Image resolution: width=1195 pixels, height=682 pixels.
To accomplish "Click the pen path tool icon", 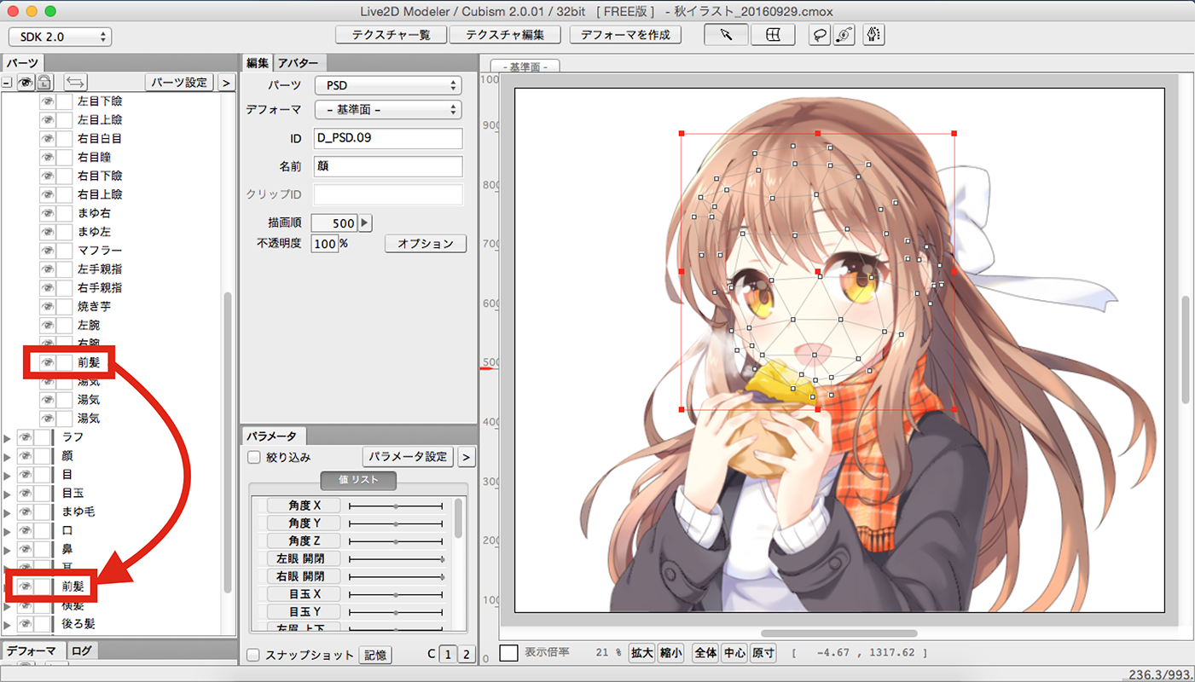I will tap(873, 35).
